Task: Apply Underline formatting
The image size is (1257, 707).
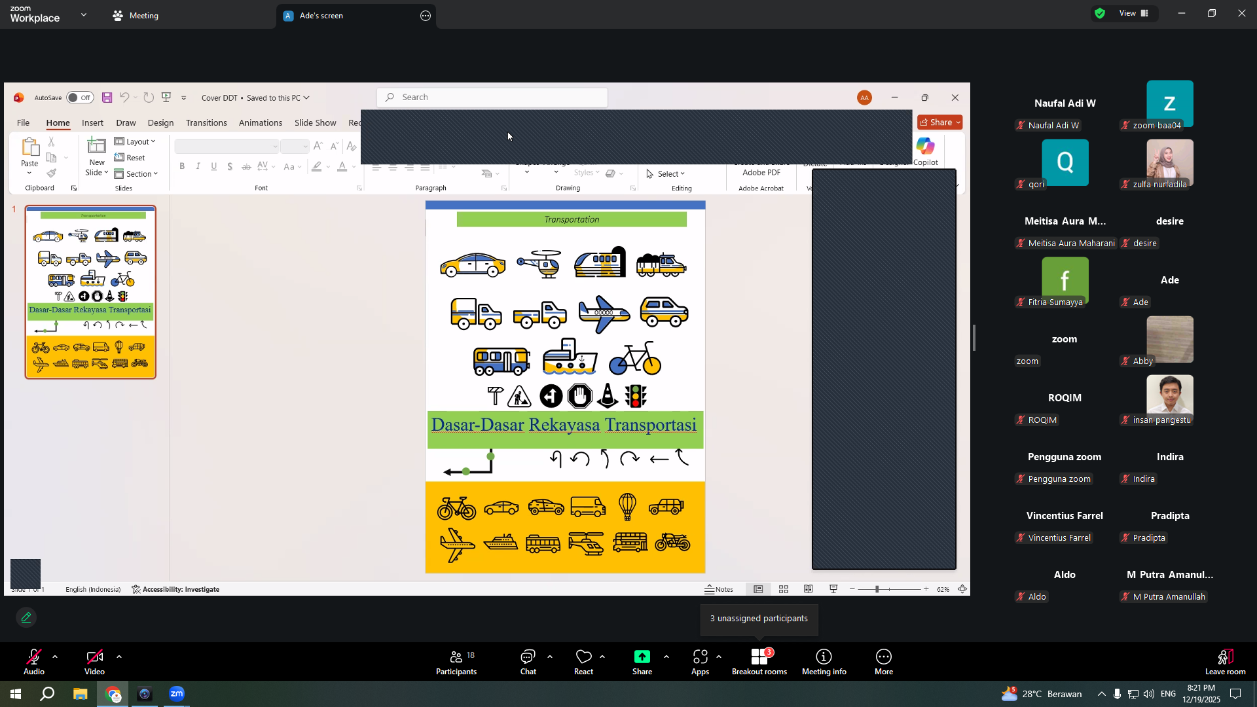Action: 214,166
